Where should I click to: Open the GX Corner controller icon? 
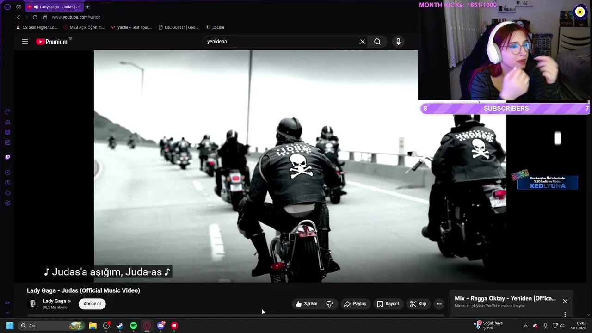tap(18, 7)
